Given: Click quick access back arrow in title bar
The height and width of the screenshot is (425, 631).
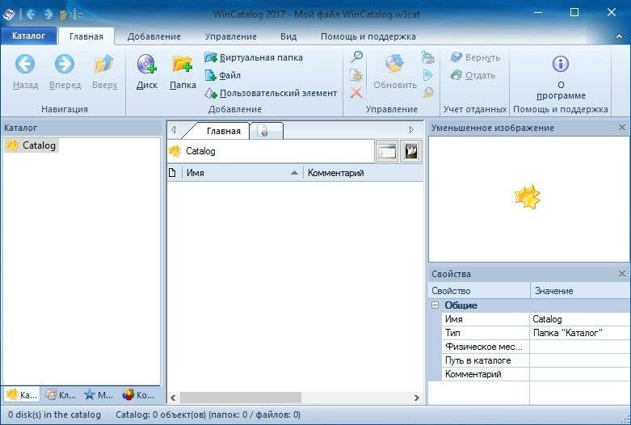Looking at the screenshot, I should tap(31, 15).
